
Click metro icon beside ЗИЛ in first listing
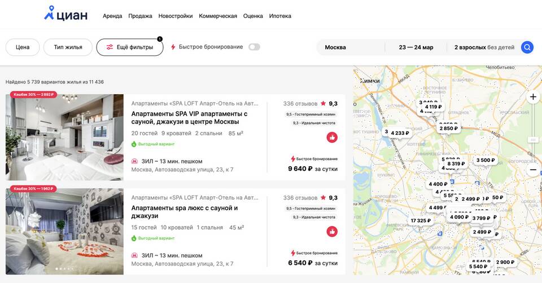coord(134,161)
